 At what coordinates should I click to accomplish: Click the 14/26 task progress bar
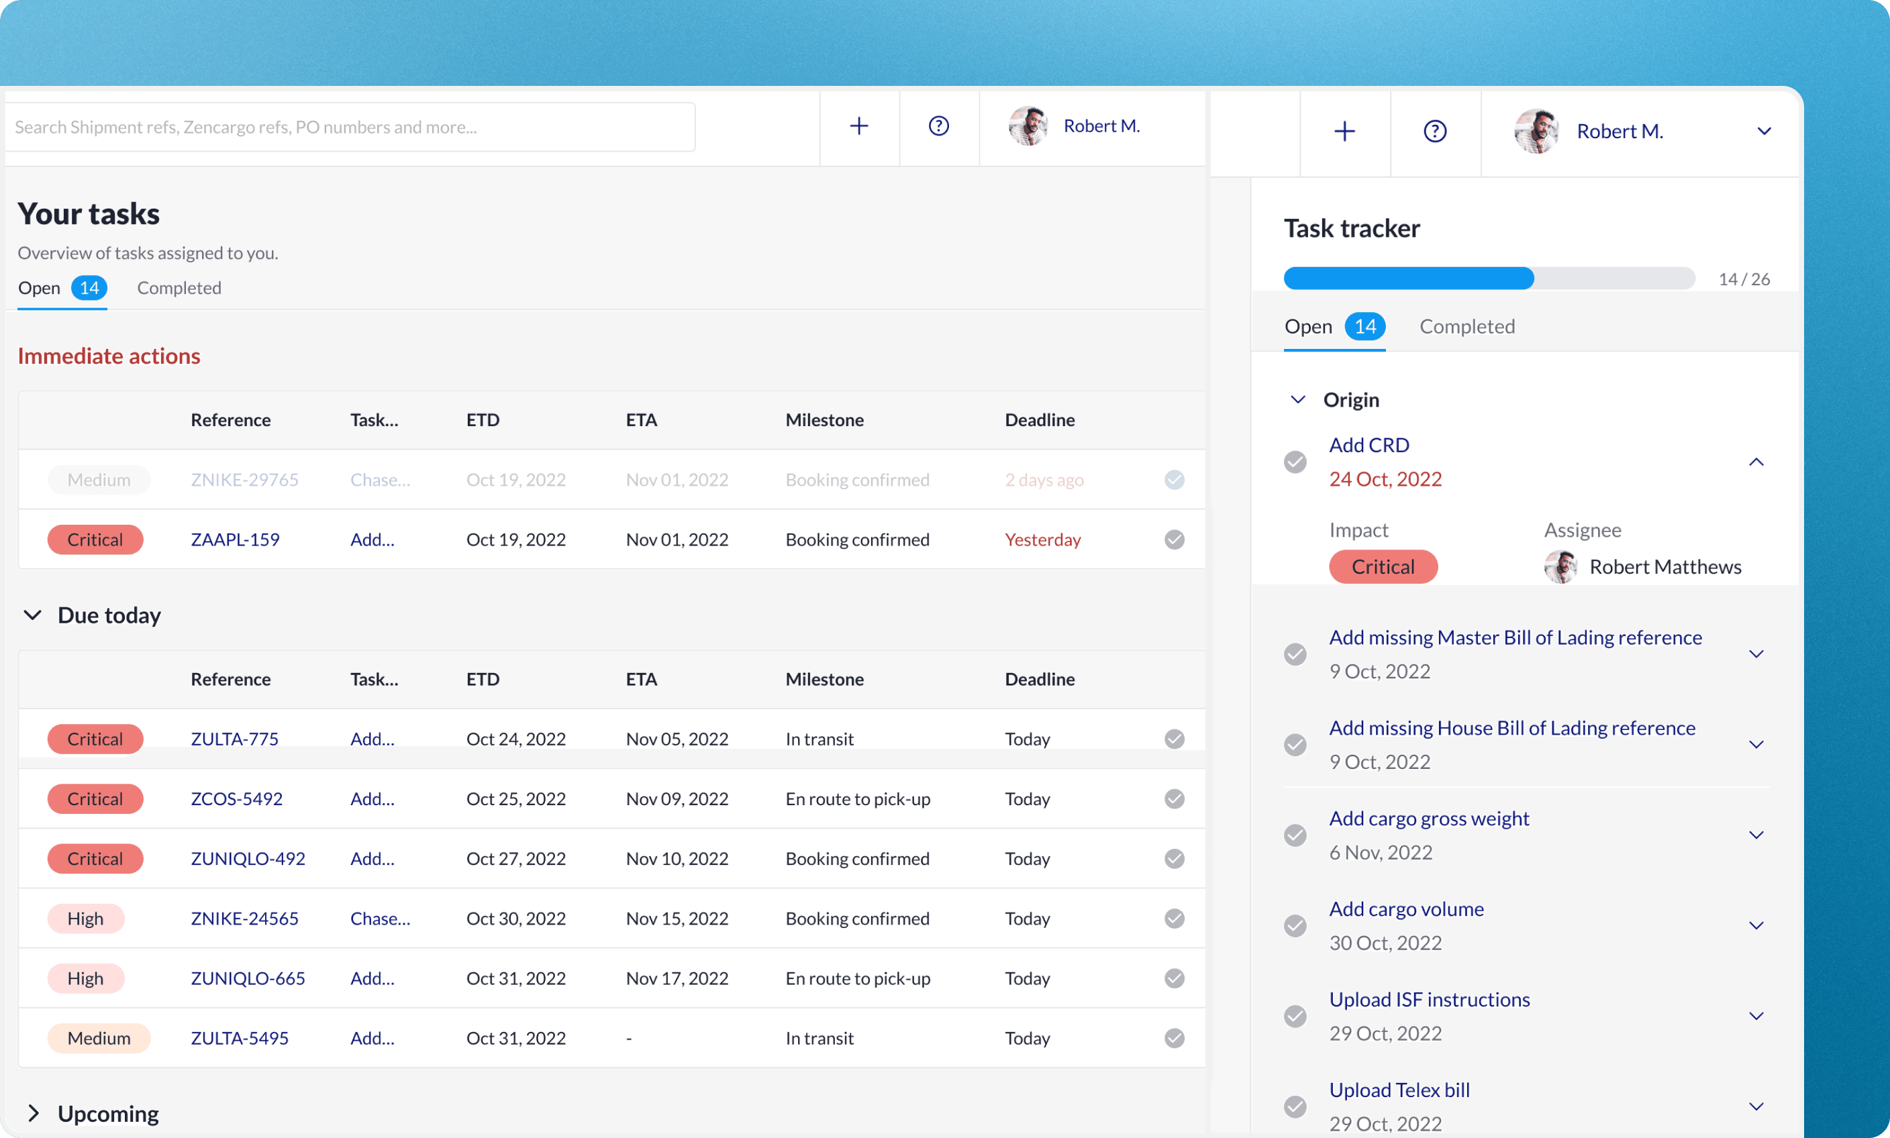click(1488, 278)
